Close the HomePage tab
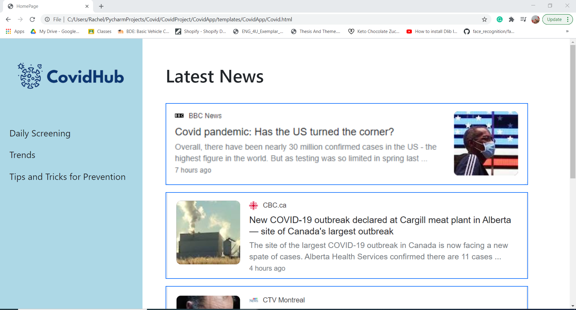The image size is (576, 310). click(87, 6)
